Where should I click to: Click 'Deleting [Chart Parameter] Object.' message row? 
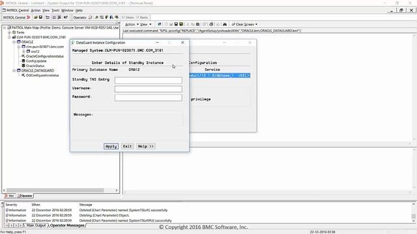pyautogui.click(x=104, y=215)
